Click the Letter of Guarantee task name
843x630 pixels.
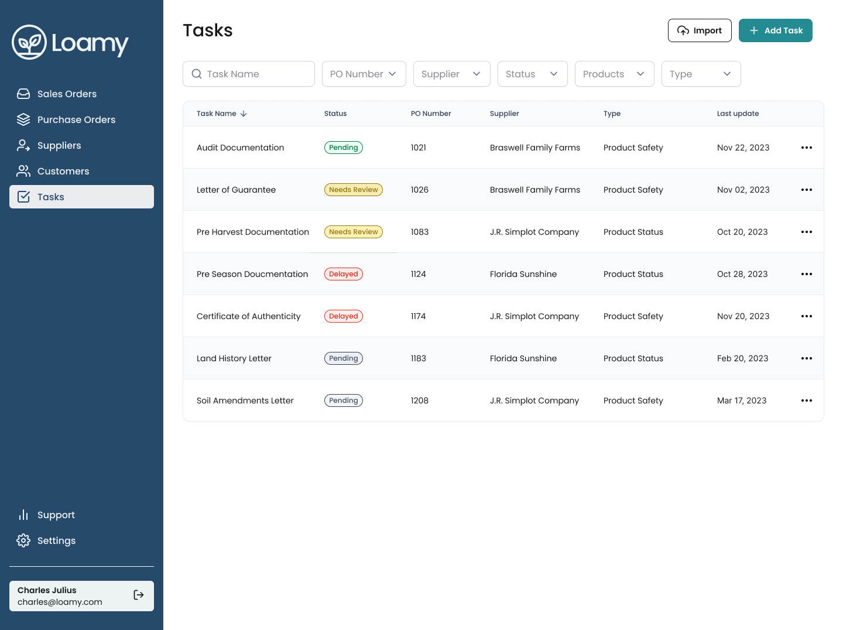coord(236,190)
